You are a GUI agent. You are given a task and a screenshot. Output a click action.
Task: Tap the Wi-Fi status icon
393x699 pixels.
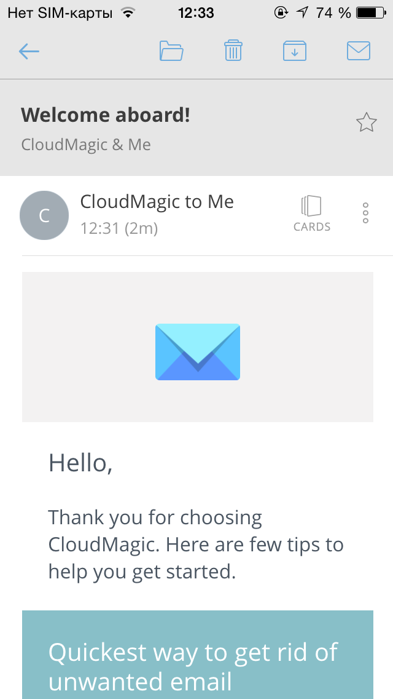click(x=128, y=13)
